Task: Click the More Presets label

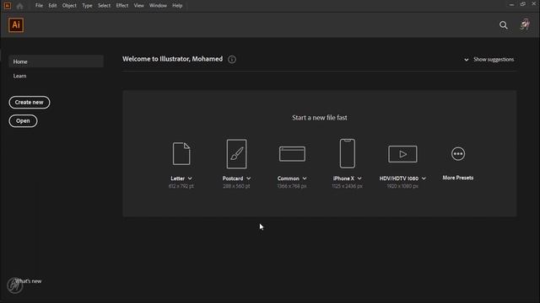Action: click(x=458, y=178)
